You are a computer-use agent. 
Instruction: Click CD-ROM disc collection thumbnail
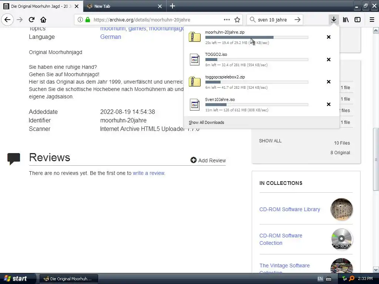(x=342, y=239)
